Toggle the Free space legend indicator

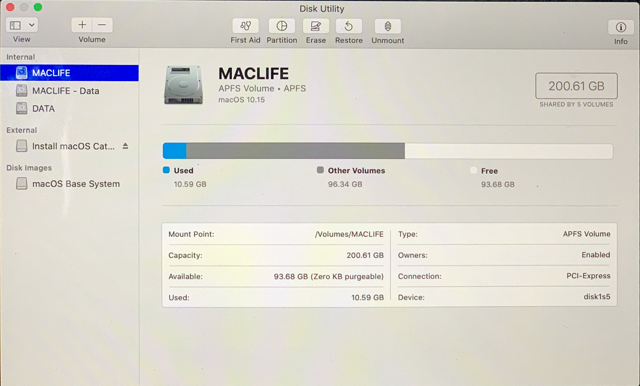pyautogui.click(x=473, y=170)
